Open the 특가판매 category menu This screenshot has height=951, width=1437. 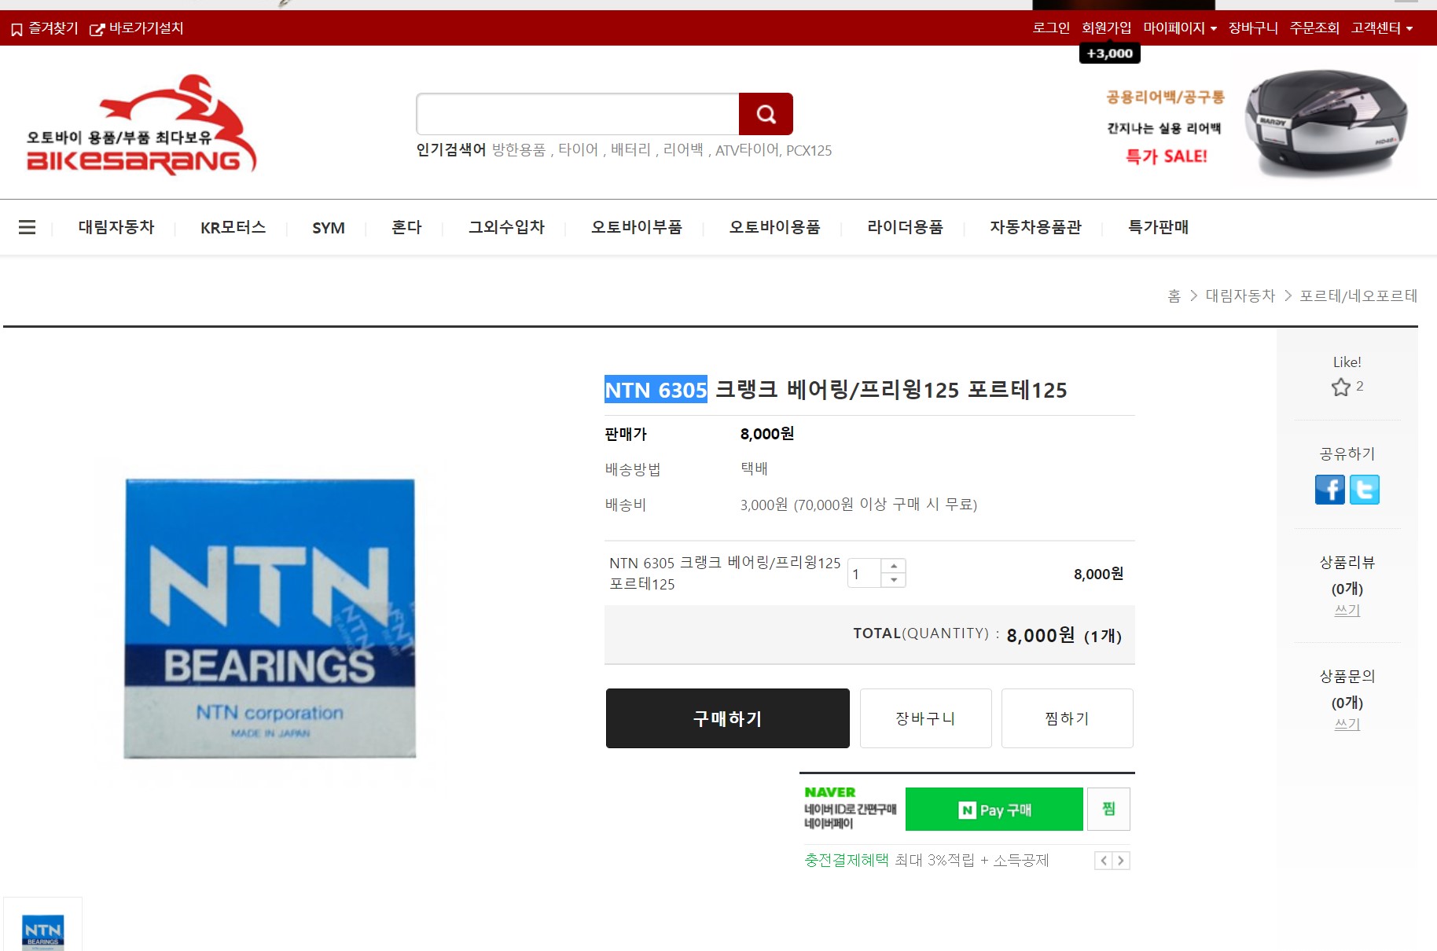pos(1158,227)
